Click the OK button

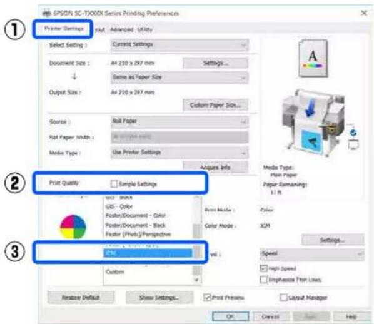[230, 317]
